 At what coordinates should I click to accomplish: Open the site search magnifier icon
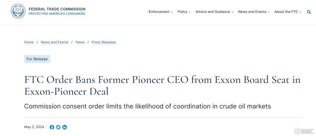[x=309, y=12]
